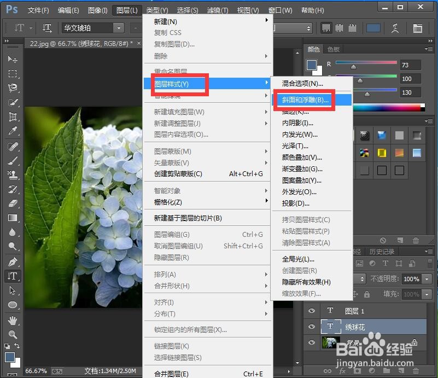Select the Zoom tool
Screen dimensions: 438x378
pyautogui.click(x=13, y=334)
